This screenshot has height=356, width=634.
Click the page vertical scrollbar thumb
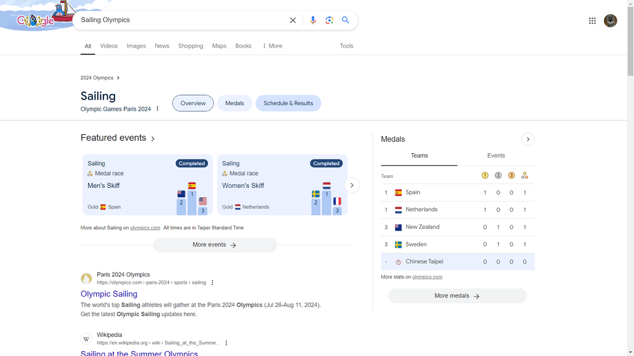point(630,40)
